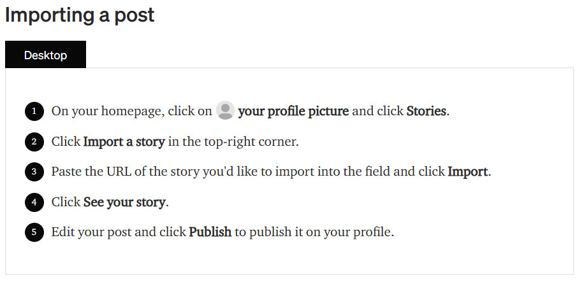
Task: Select the Desktop tab
Action: pos(45,55)
